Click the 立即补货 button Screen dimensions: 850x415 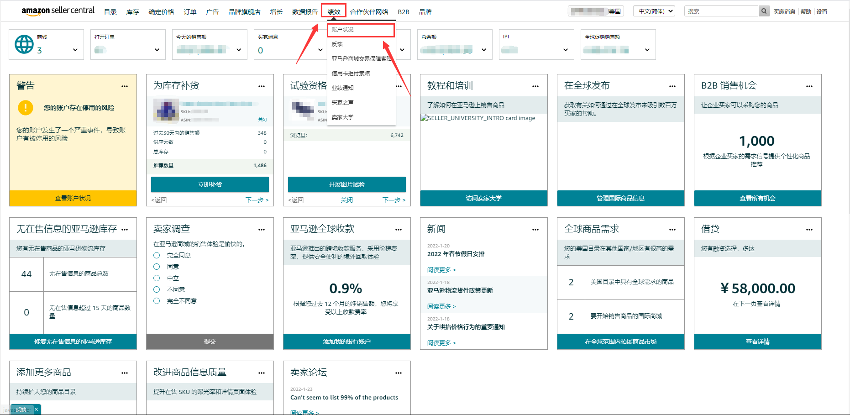point(210,184)
